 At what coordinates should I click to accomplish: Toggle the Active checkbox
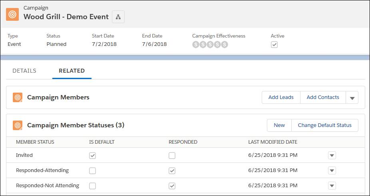[274, 45]
